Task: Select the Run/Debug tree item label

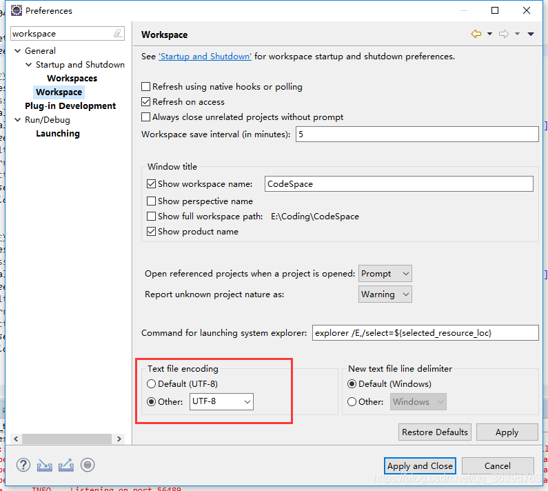Action: click(47, 120)
